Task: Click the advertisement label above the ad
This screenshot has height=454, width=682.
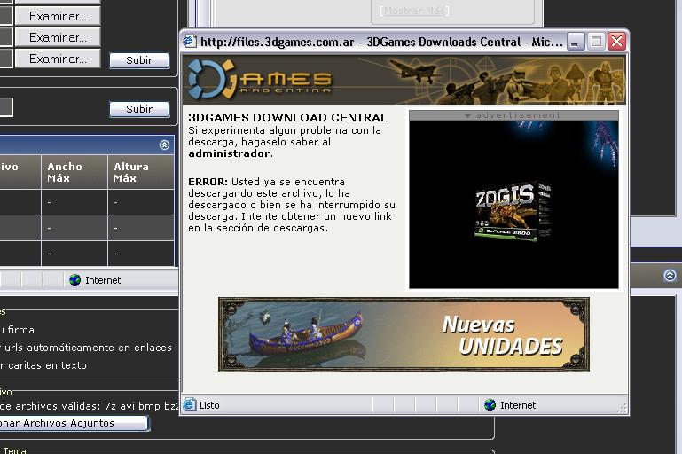Action: (x=513, y=115)
